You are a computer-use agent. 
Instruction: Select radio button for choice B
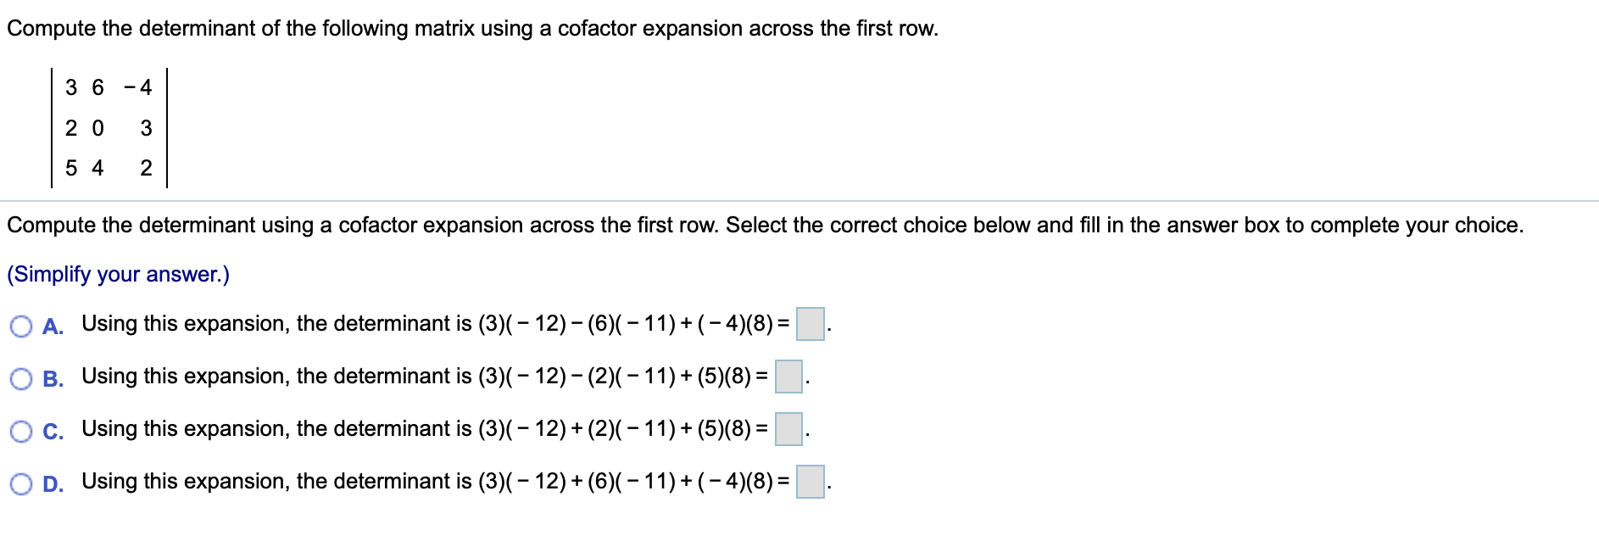tap(21, 379)
